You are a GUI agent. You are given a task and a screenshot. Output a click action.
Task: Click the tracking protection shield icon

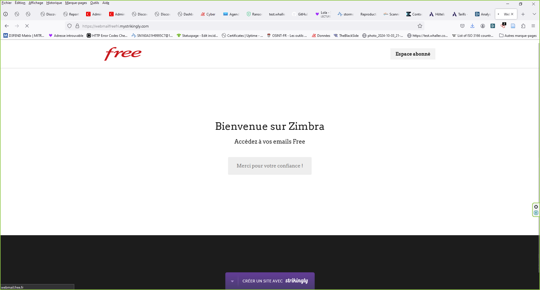coord(69,26)
